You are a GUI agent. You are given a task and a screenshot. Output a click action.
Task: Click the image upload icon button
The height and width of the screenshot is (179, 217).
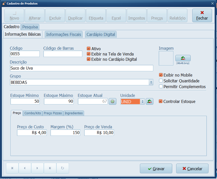coord(183,58)
